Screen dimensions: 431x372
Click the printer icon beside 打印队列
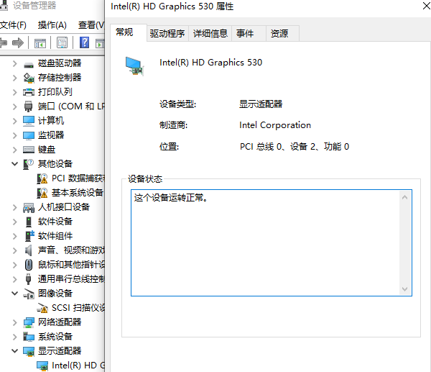tap(29, 92)
